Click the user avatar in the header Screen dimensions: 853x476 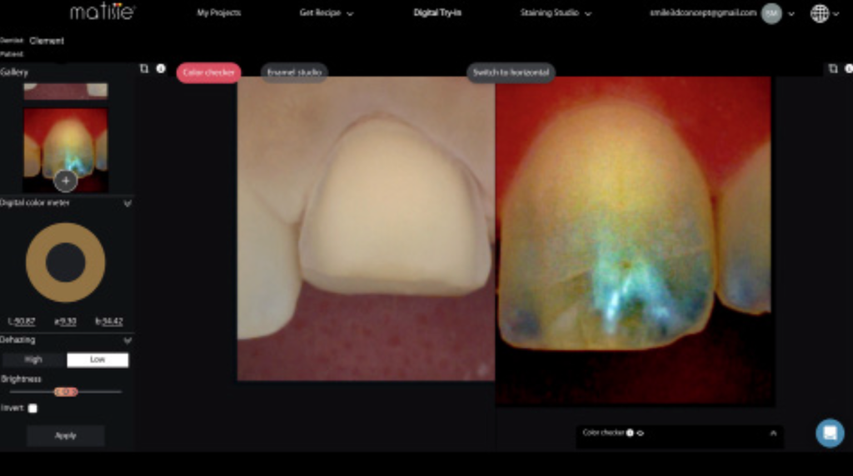tap(771, 13)
